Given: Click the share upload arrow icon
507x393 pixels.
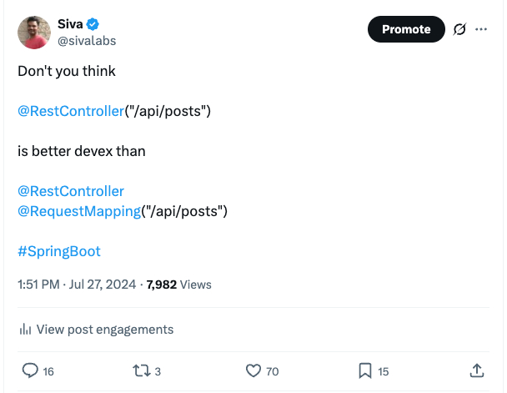Looking at the screenshot, I should (x=477, y=370).
